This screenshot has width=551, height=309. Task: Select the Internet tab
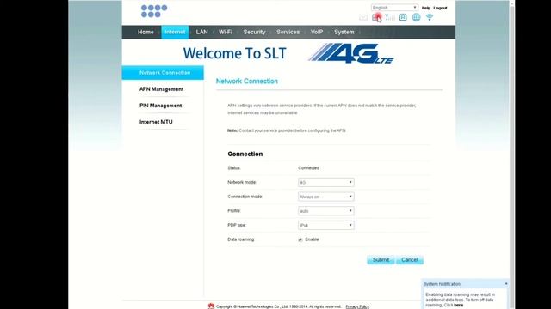click(x=175, y=32)
